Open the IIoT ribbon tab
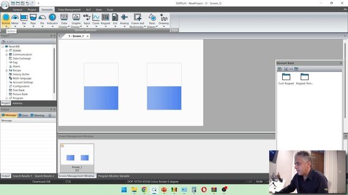This screenshot has height=195, width=348. (88, 10)
